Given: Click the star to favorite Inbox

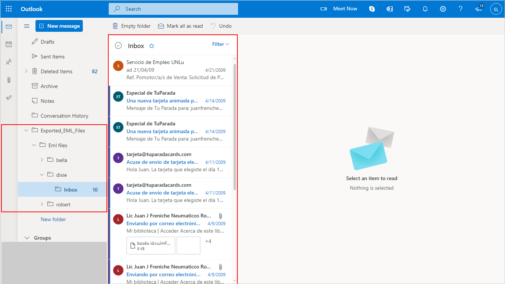Looking at the screenshot, I should point(152,46).
